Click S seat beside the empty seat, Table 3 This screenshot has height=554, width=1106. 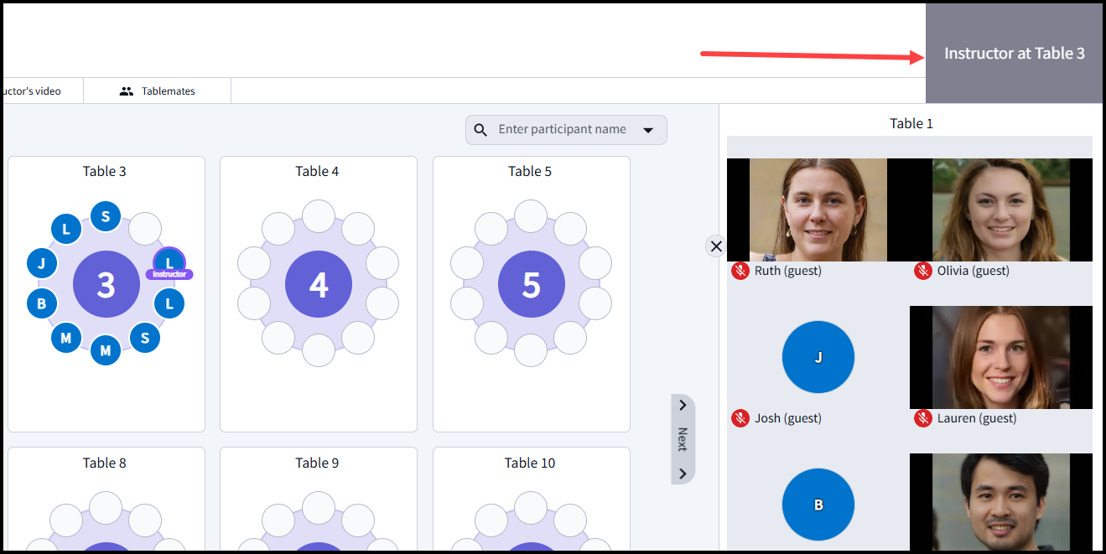(x=106, y=217)
